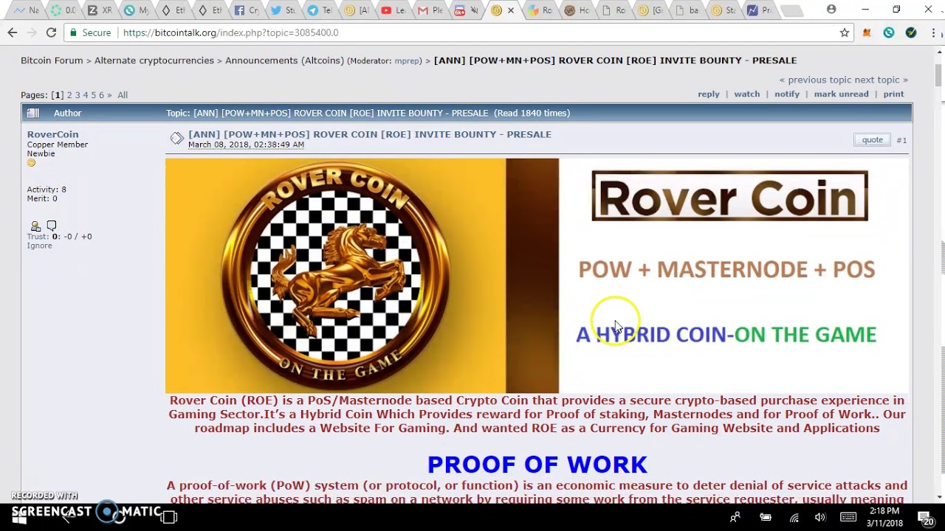Open a new browser tab

791,11
